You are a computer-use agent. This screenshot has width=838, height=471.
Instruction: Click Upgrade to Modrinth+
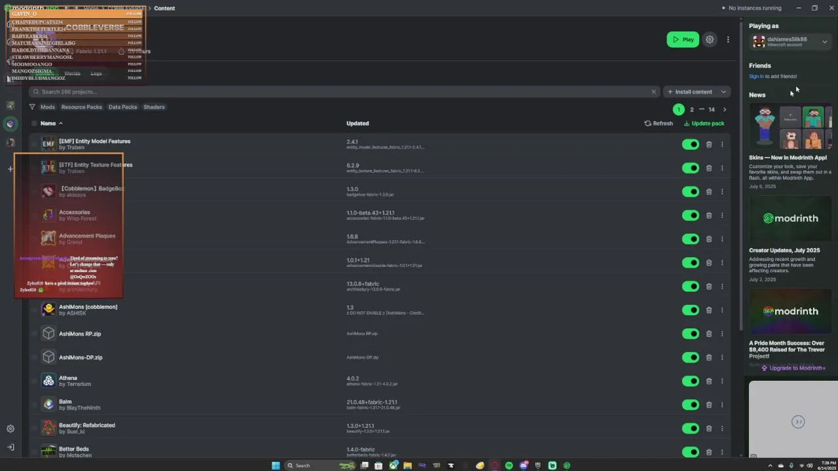tap(793, 368)
